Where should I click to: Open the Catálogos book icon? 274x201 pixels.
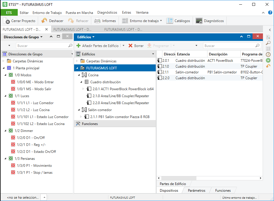(170, 21)
